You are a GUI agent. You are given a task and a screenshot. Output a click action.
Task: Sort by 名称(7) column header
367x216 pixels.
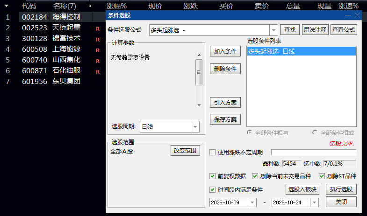pos(65,6)
